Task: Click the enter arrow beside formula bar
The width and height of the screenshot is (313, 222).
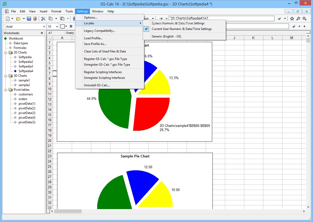Action: tap(294, 26)
